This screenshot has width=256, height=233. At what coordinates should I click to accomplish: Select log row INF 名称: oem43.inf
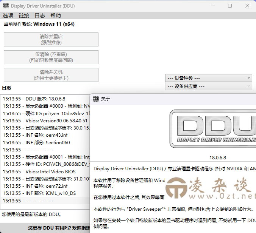(x=45, y=135)
